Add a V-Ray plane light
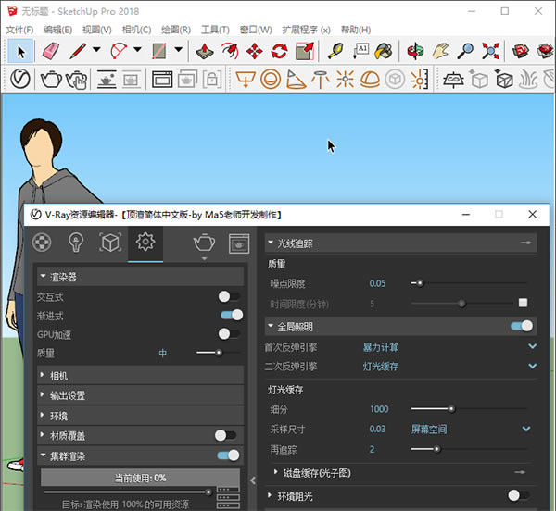The height and width of the screenshot is (511, 556). point(246,79)
